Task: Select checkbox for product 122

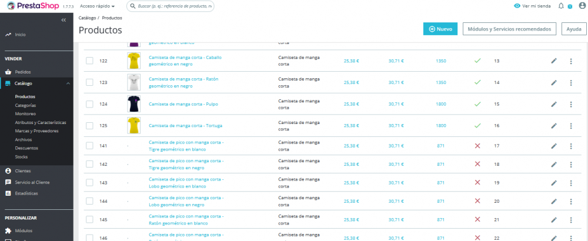Action: 89,61
